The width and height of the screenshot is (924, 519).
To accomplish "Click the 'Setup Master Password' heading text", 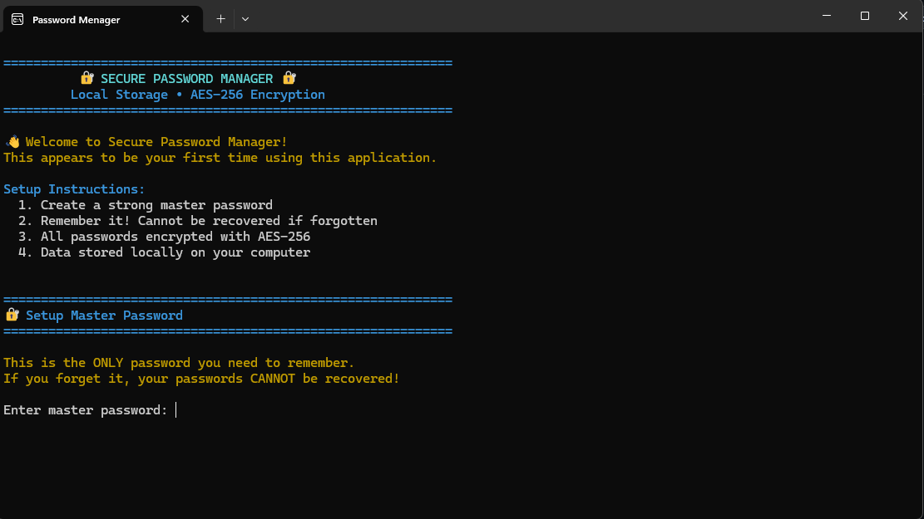I will (104, 316).
